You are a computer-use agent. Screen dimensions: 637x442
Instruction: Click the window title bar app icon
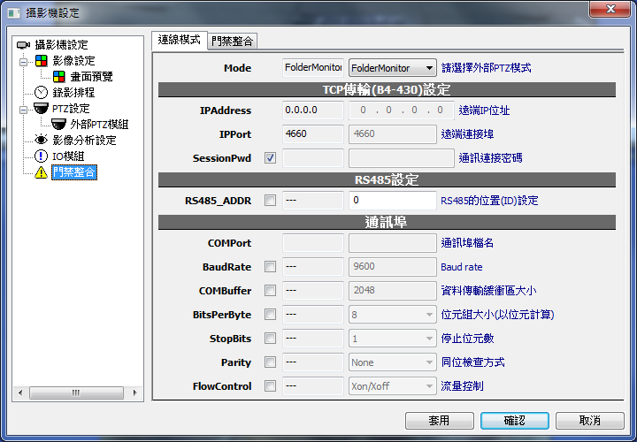pyautogui.click(x=14, y=12)
